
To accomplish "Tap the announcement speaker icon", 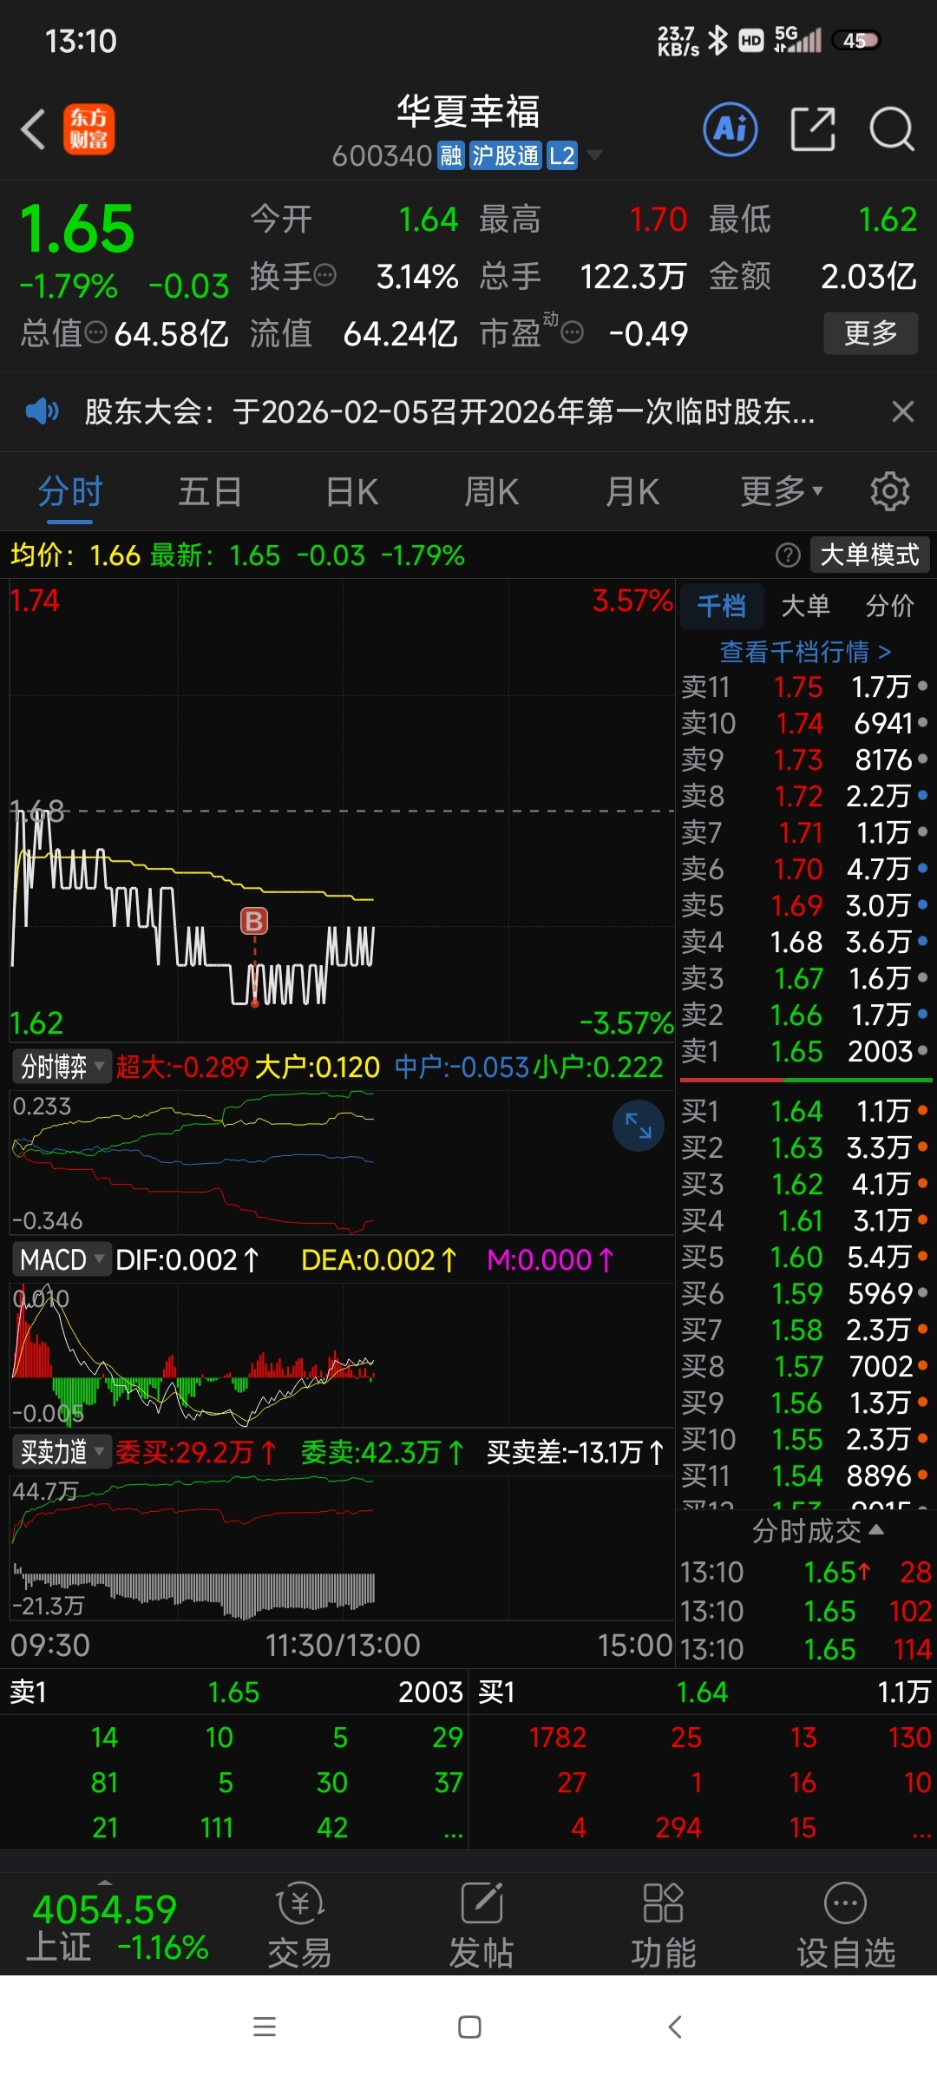I will point(42,411).
